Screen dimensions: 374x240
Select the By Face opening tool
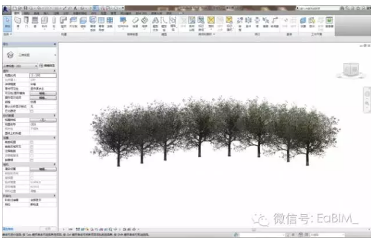(240, 24)
